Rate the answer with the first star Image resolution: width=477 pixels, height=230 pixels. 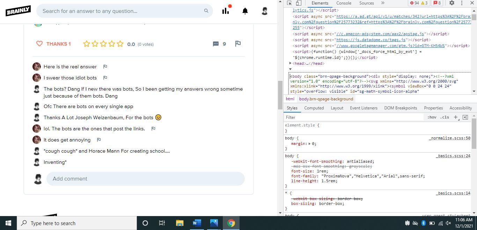pyautogui.click(x=87, y=44)
